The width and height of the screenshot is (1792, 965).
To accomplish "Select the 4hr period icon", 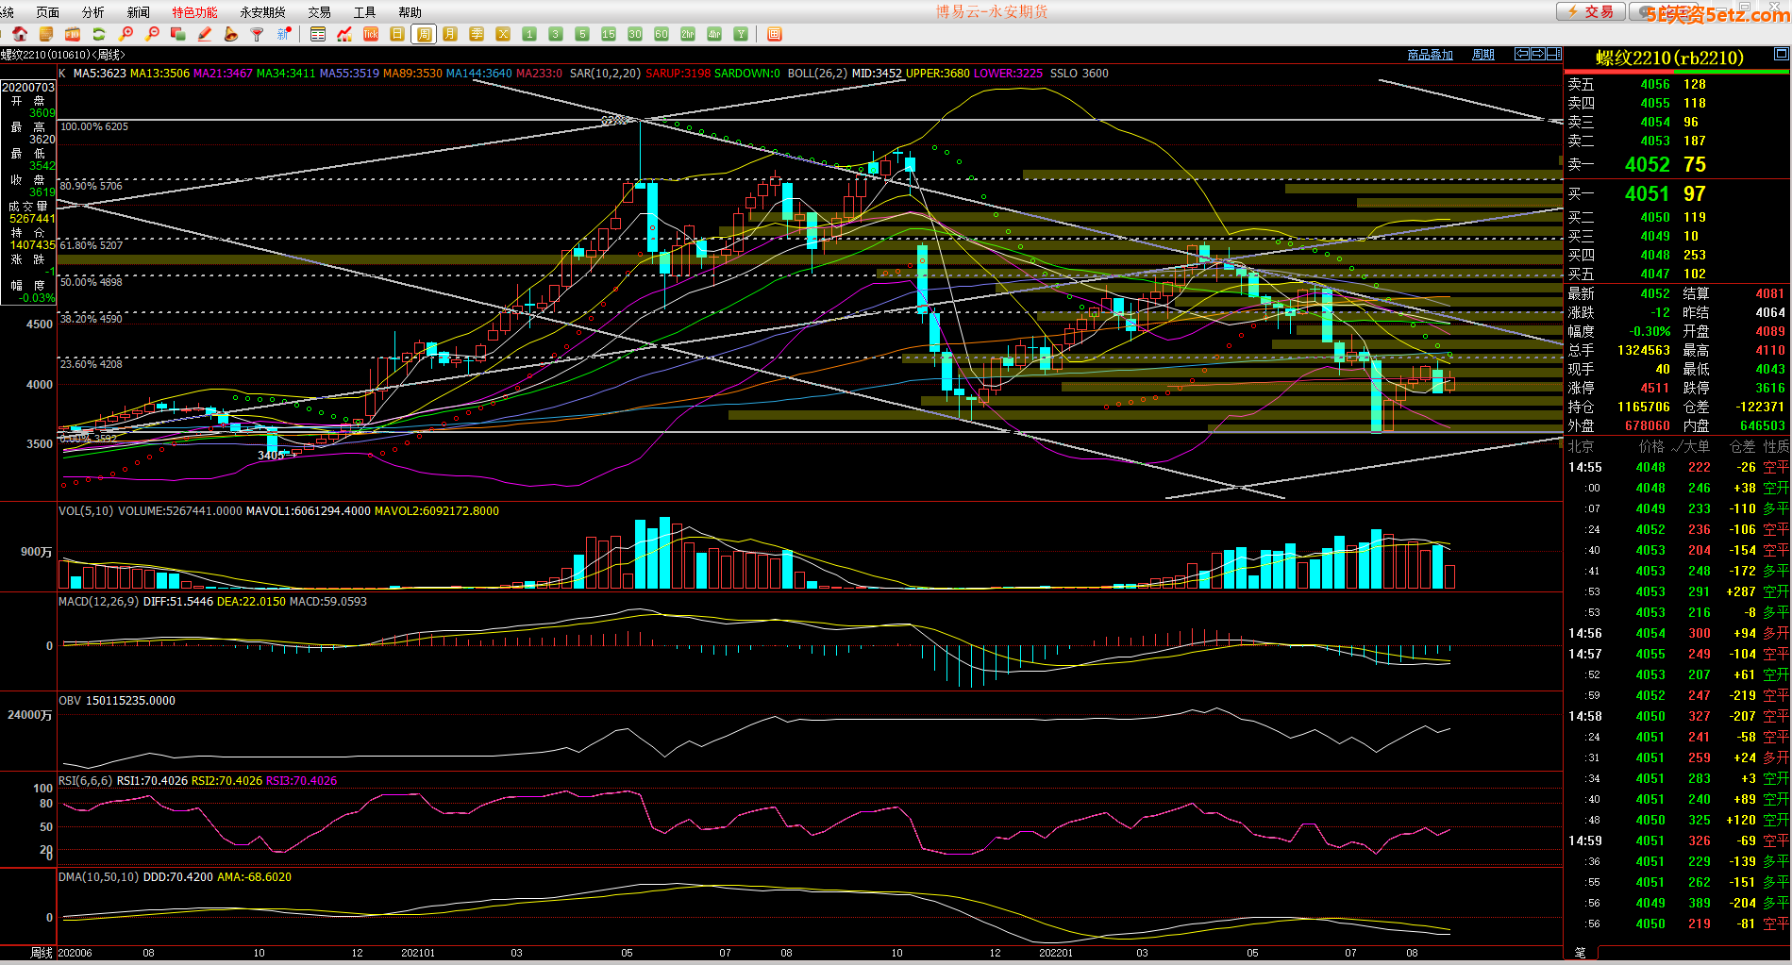I will point(714,34).
